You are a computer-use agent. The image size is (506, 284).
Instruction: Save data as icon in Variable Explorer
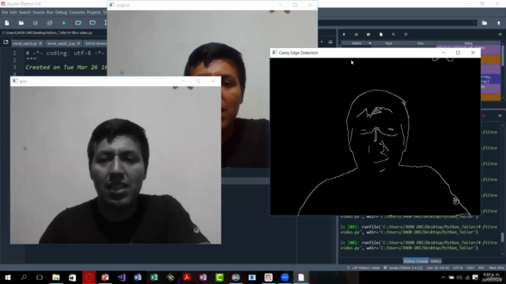tap(368, 34)
